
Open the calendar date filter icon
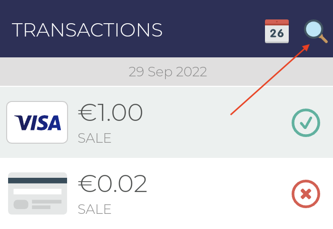(x=276, y=31)
